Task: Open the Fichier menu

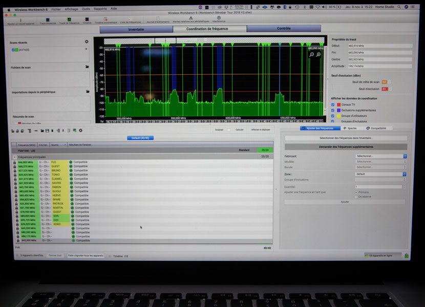Action: coord(56,9)
